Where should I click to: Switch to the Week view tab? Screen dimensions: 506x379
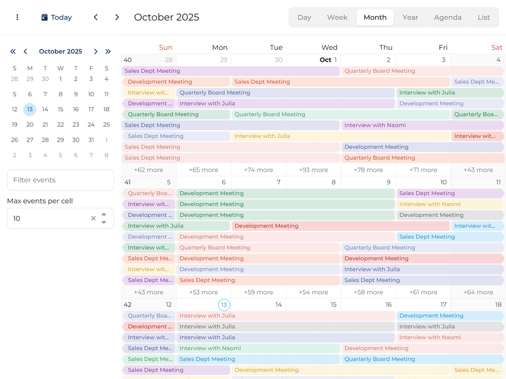[337, 17]
